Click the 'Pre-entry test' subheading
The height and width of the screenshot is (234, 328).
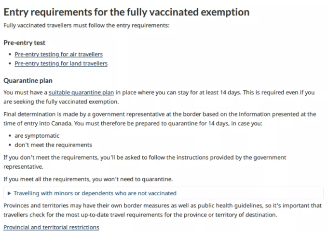24,43
